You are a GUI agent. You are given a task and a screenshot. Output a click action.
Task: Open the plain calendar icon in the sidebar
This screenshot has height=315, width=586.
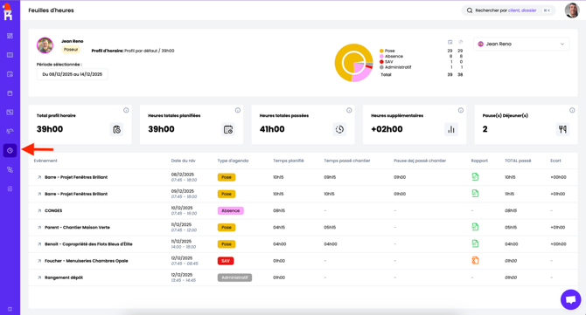click(x=10, y=93)
